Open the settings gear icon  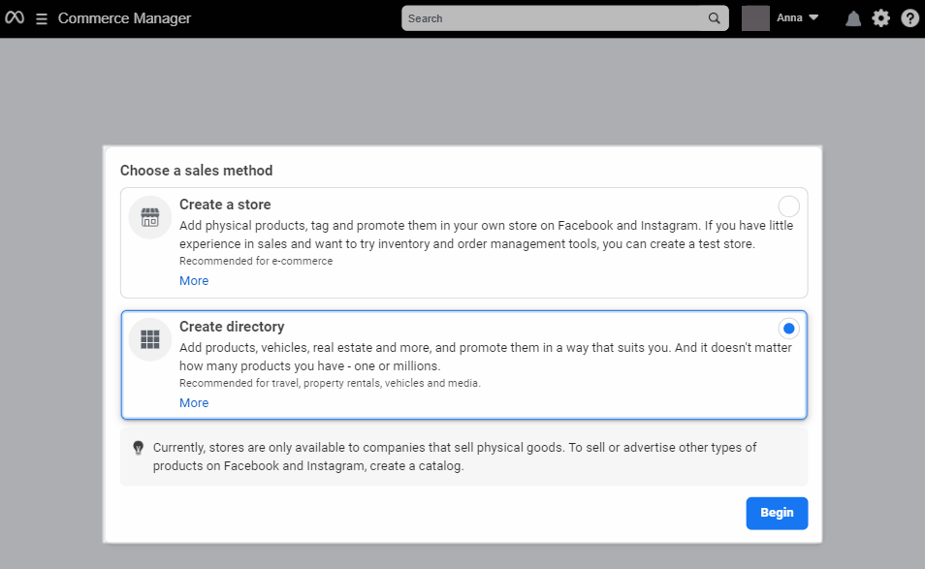tap(880, 18)
